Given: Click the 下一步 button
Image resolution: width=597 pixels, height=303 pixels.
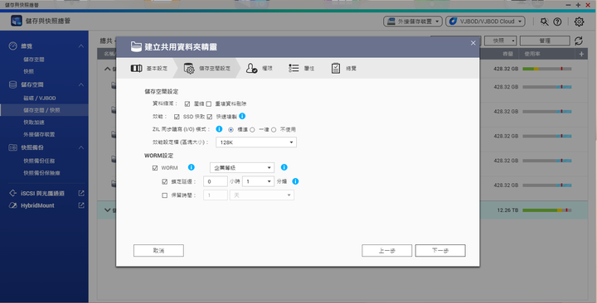Looking at the screenshot, I should click(x=440, y=251).
